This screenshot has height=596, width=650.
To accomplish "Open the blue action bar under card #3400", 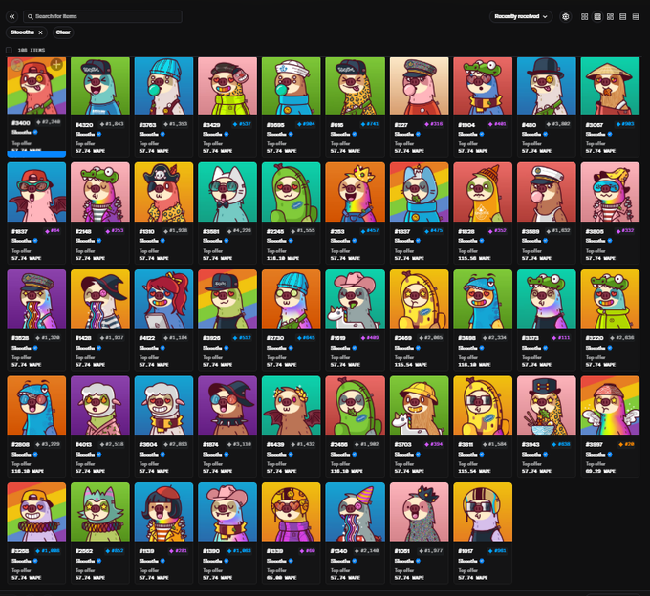I will coord(36,154).
